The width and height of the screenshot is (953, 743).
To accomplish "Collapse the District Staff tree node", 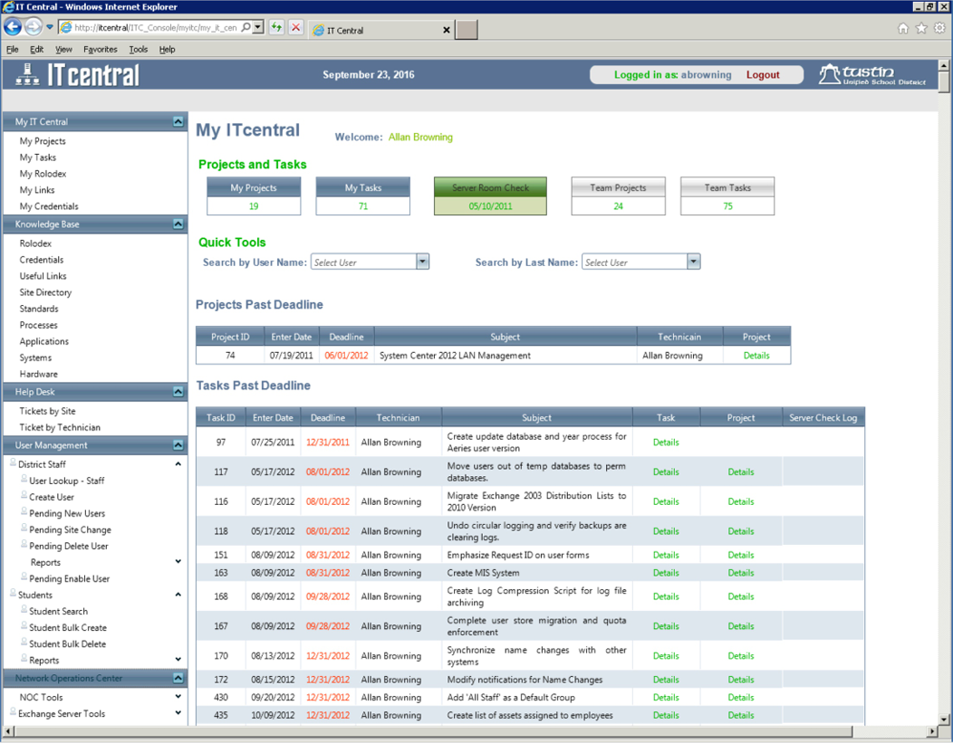I will tap(178, 464).
